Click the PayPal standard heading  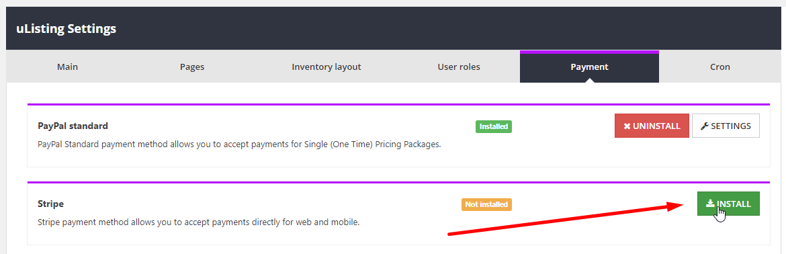click(73, 126)
